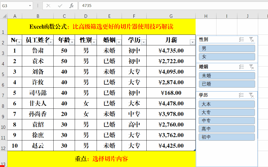Click the footer cell 重点：选择切片内容
Screen dimensions: 268x167
point(102,159)
